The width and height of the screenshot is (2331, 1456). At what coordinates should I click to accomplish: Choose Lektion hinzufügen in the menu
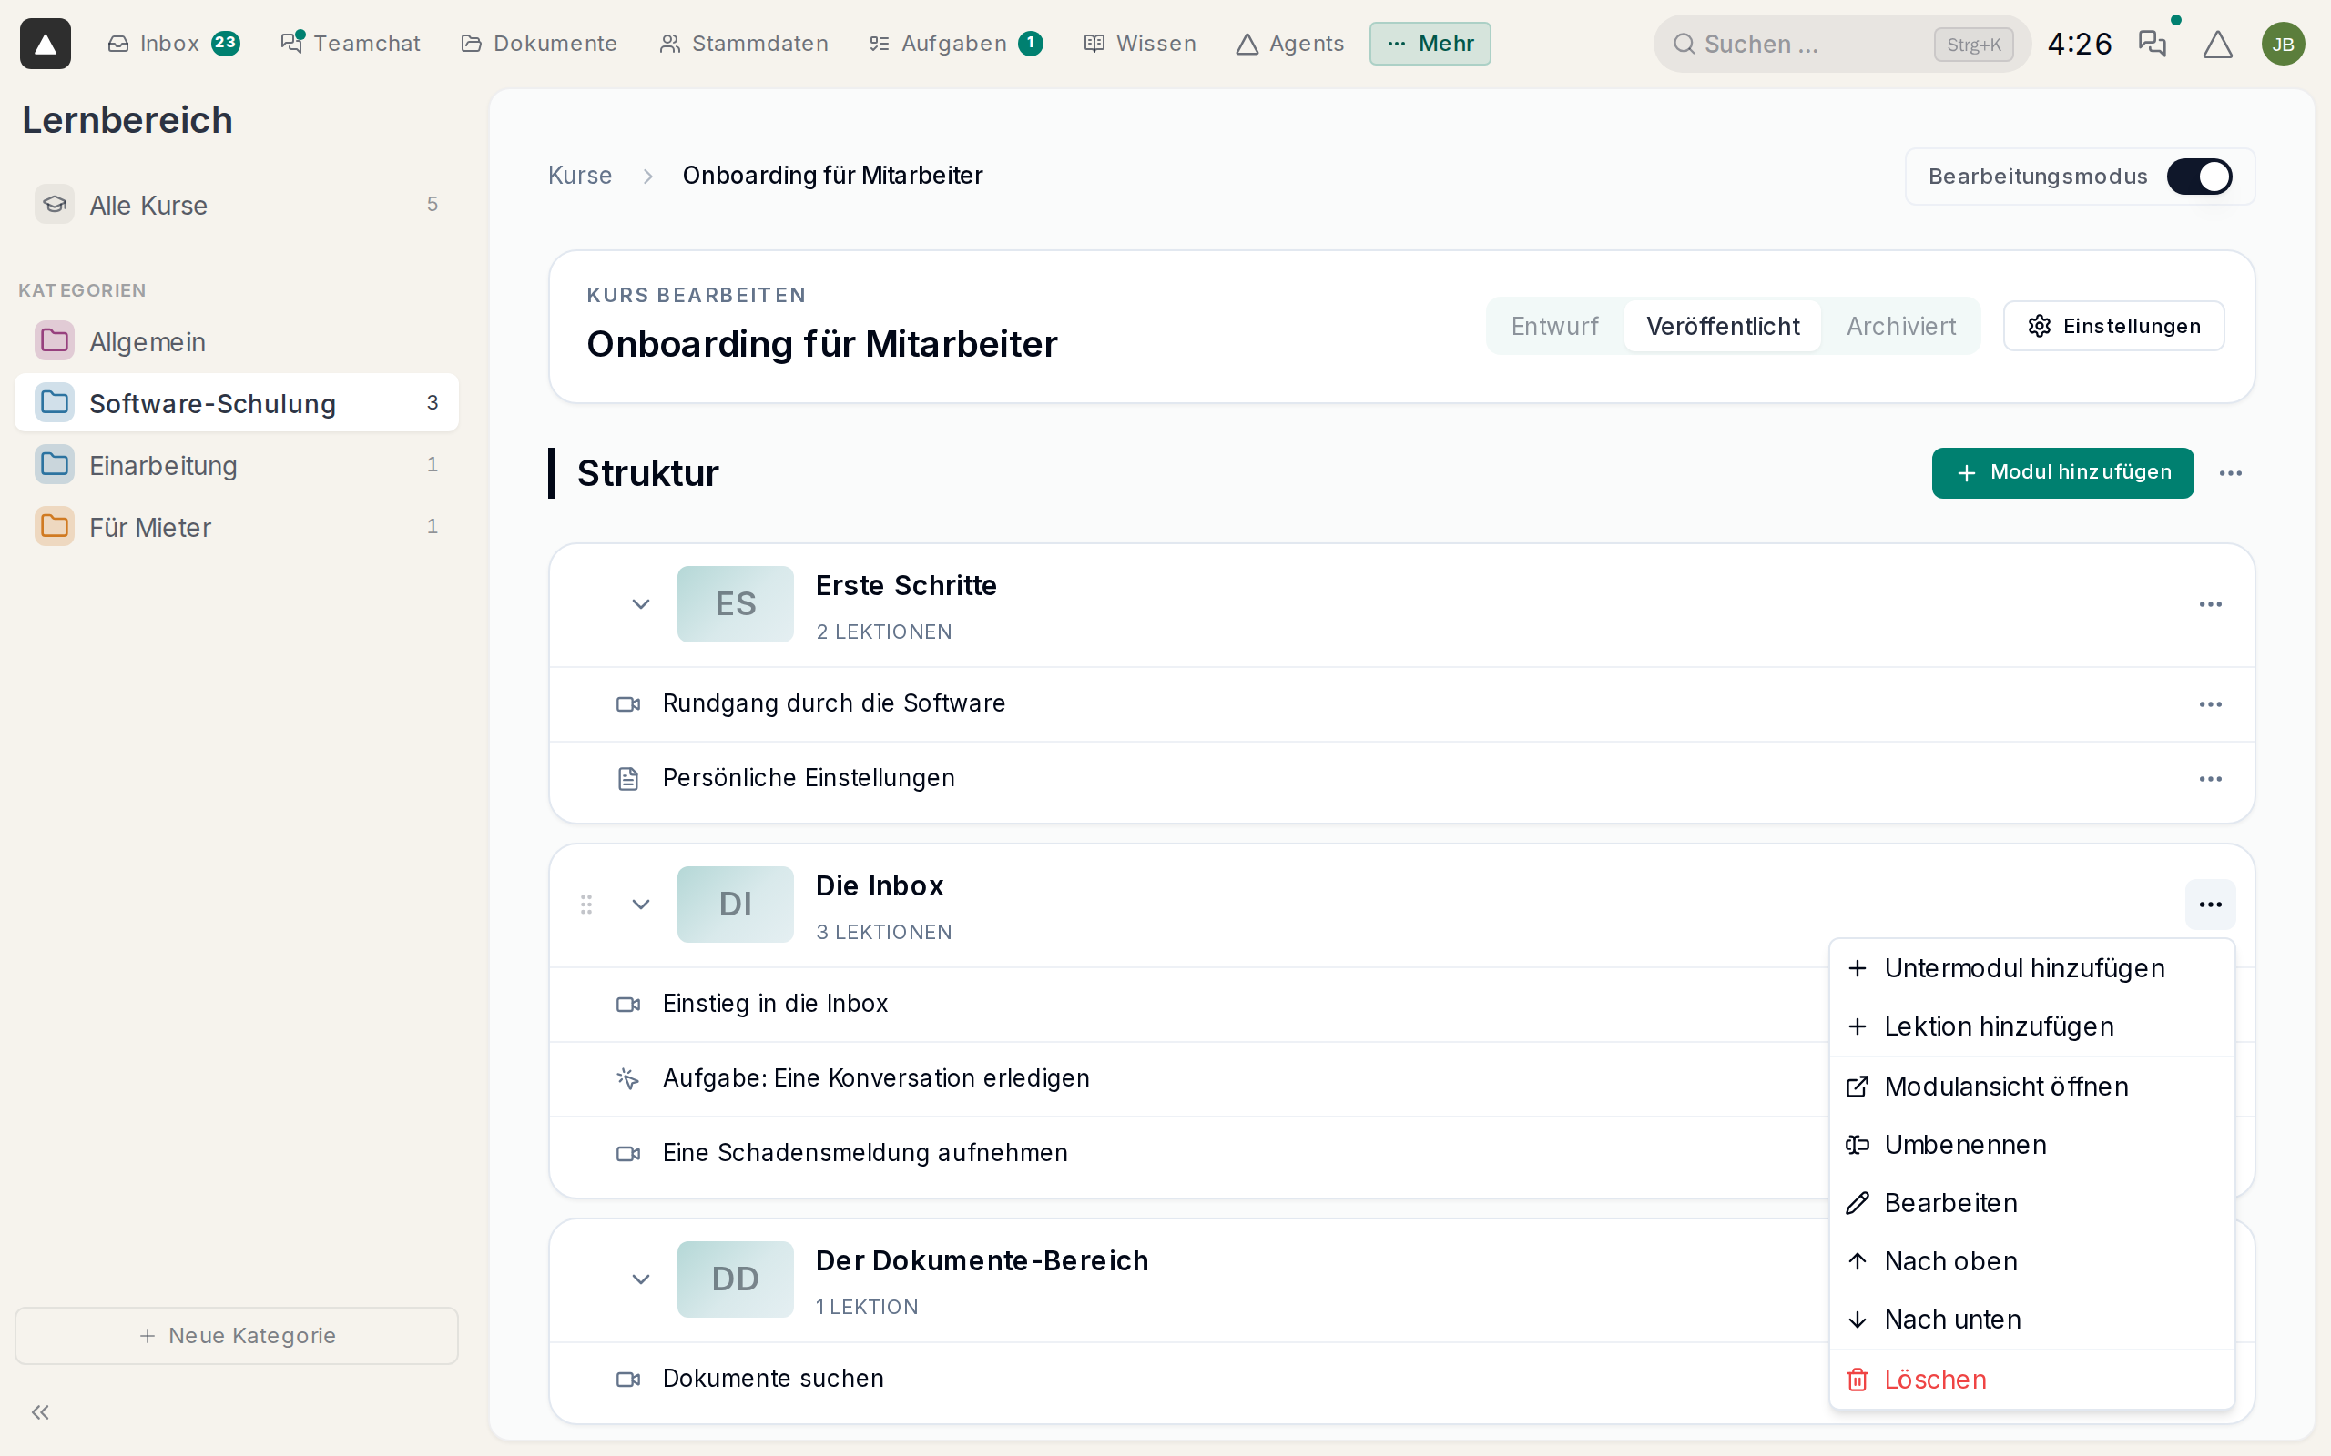click(2031, 1026)
